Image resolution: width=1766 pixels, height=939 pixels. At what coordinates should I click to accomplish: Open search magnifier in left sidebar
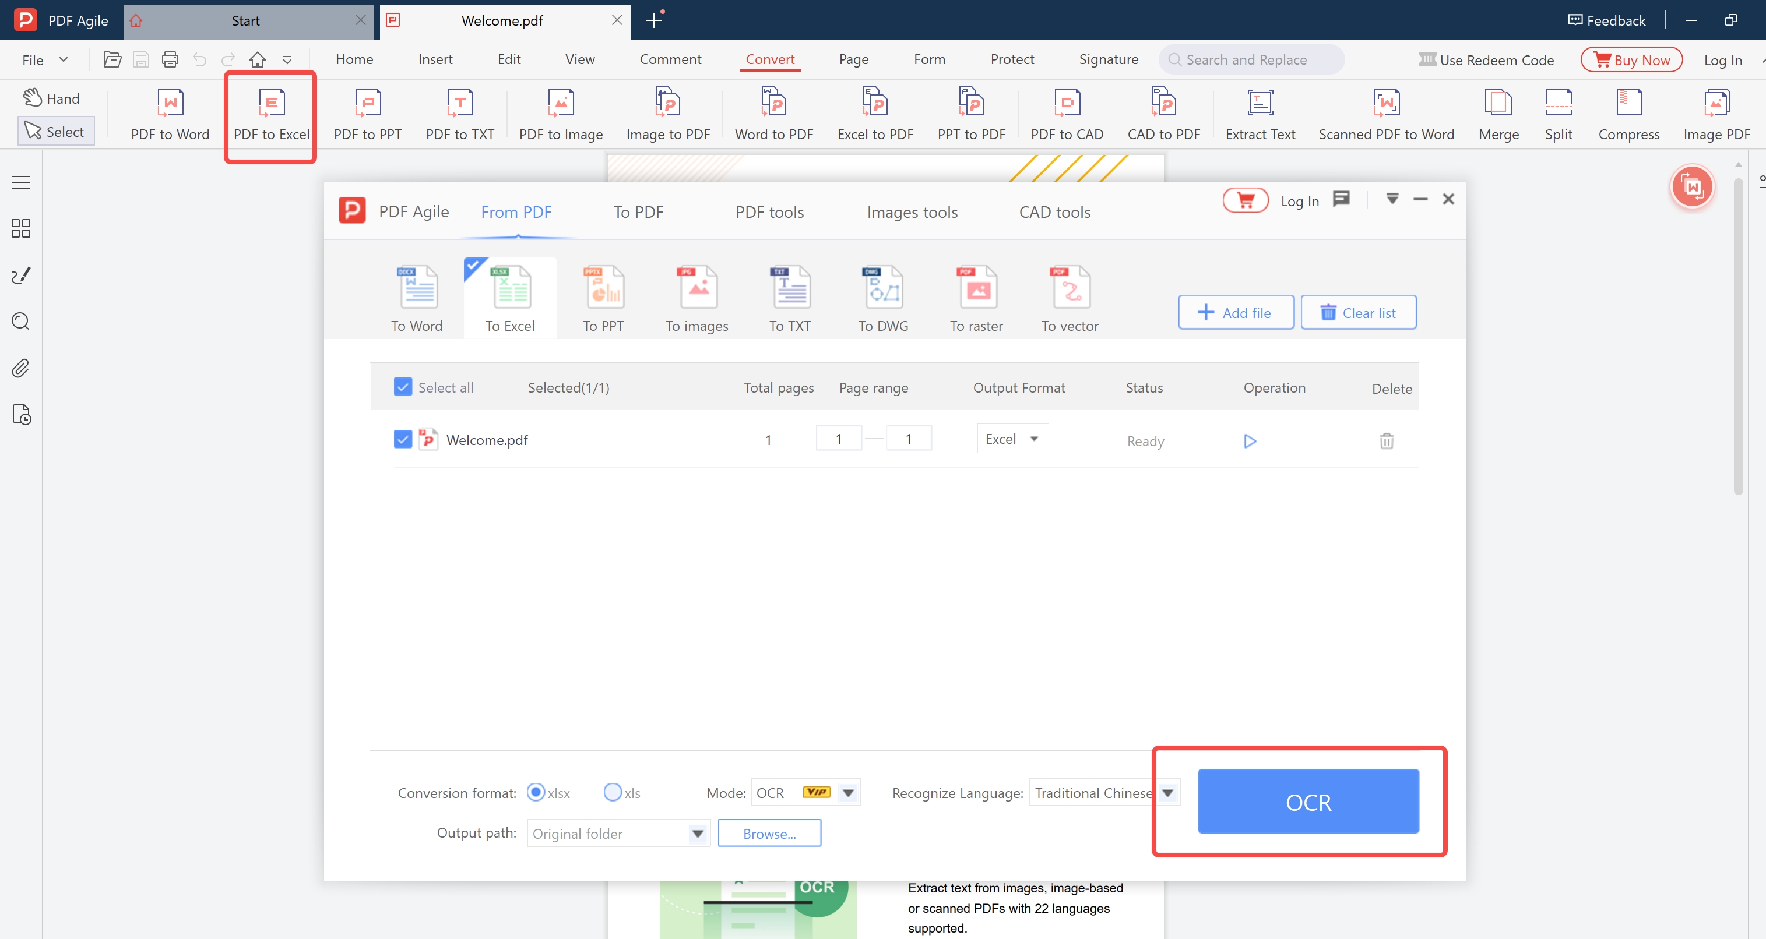tap(21, 322)
